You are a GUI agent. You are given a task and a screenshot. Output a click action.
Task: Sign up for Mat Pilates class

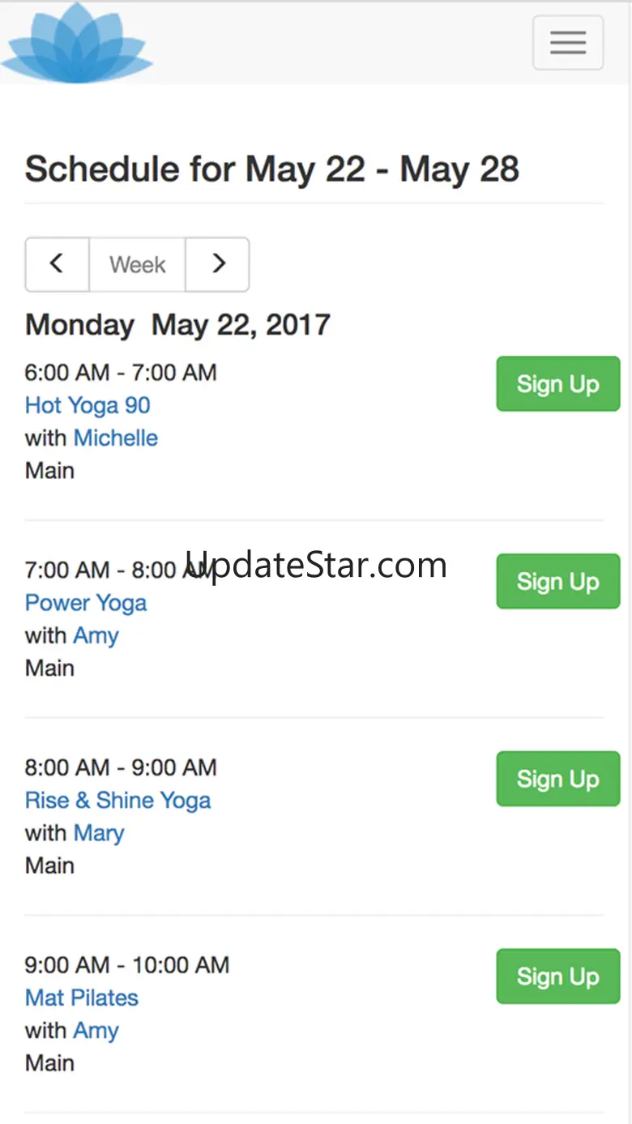click(557, 977)
